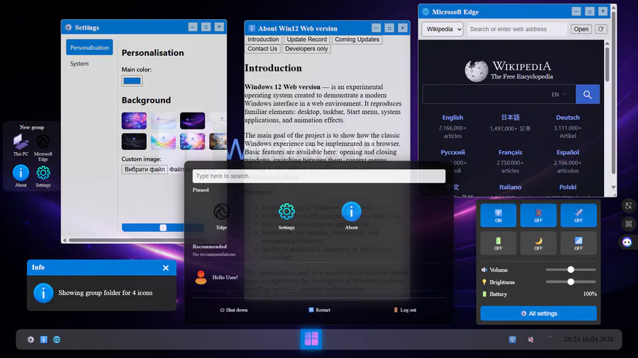Switch to the Contact Us tab
The height and width of the screenshot is (358, 638).
coord(262,49)
